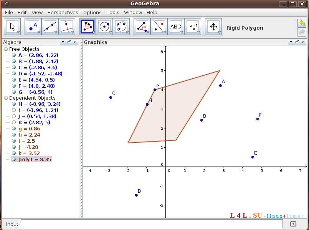Select the Move tool arrow
Screen dimensions: 309x230
click(x=12, y=26)
